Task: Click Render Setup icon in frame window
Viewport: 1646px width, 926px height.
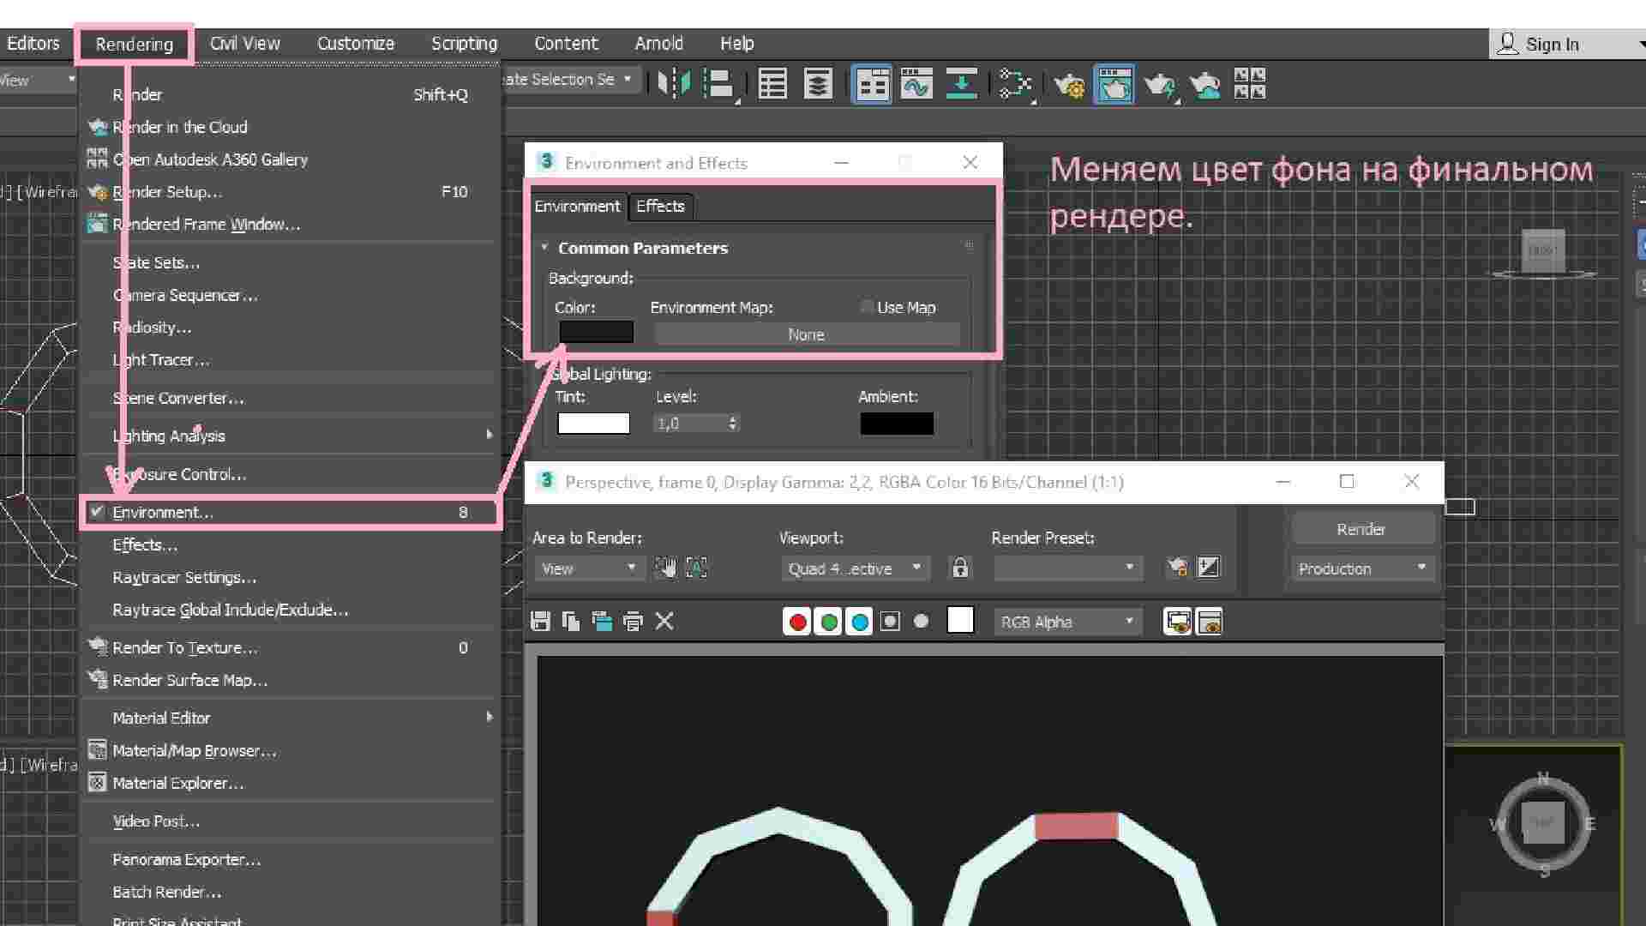Action: pos(1178,568)
